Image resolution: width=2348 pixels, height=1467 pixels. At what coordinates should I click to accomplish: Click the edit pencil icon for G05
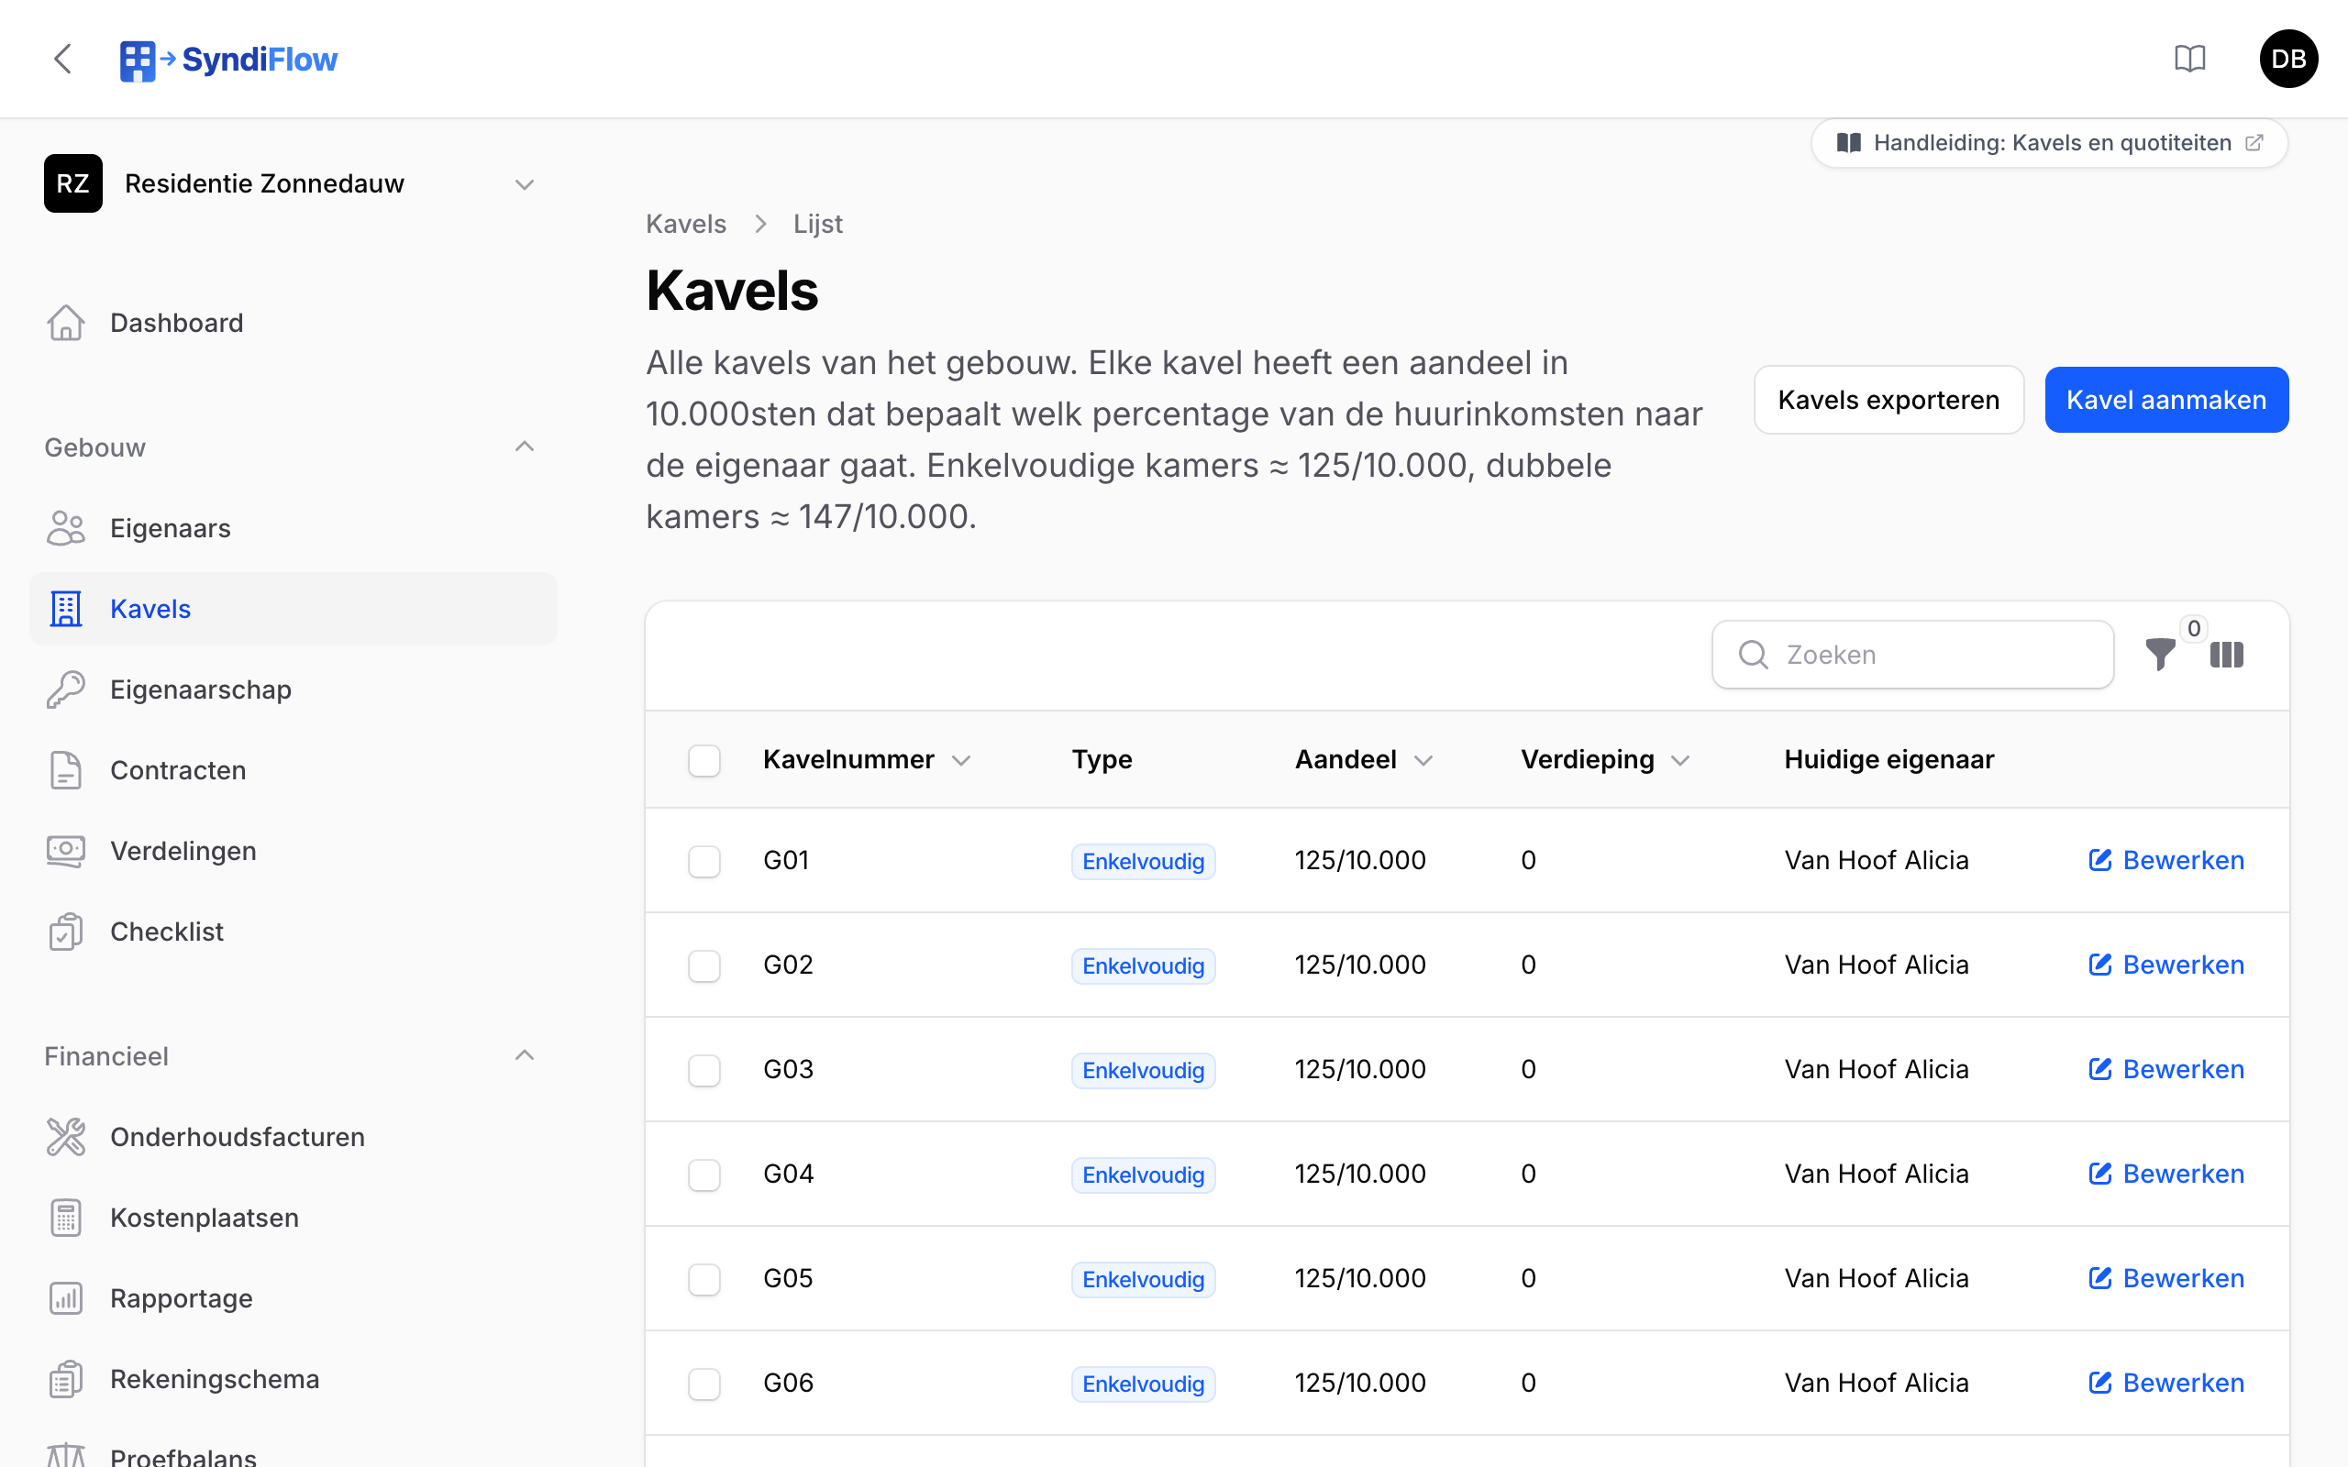pyautogui.click(x=2099, y=1279)
